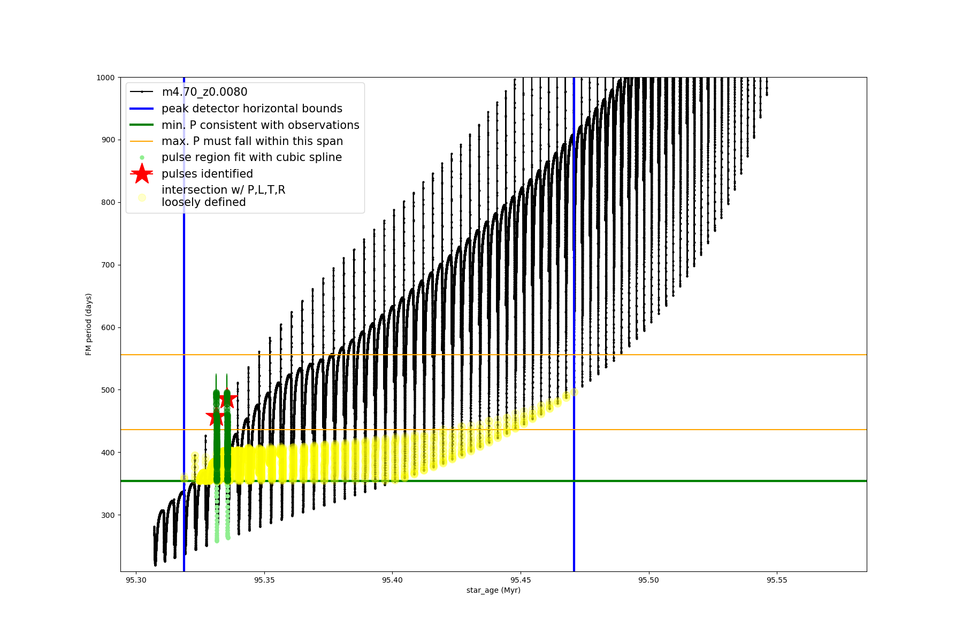Click the yellow circle marker in the legend
Screen dimensions: 963x642
coord(142,197)
